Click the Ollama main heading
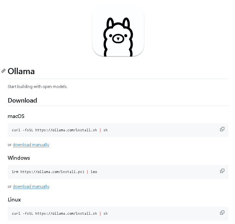 (x=21, y=71)
